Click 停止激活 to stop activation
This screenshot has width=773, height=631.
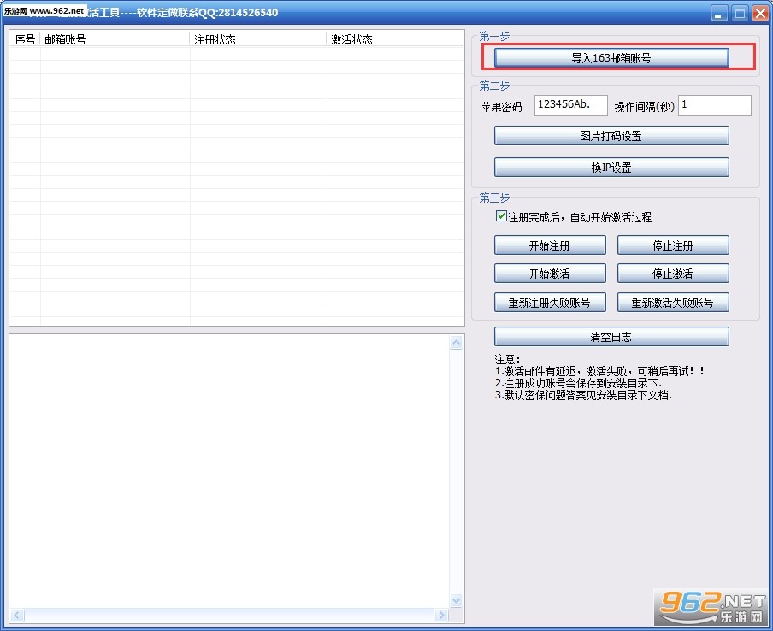672,273
